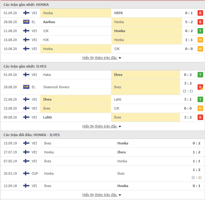This screenshot has width=205, height=200.
Task: Expand more matches under HONKA - ILVES head-to-head
Action: tap(102, 195)
